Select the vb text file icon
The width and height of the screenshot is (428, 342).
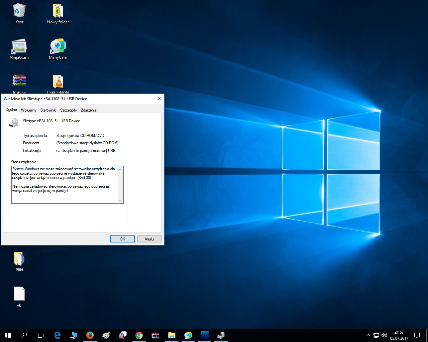click(x=19, y=297)
